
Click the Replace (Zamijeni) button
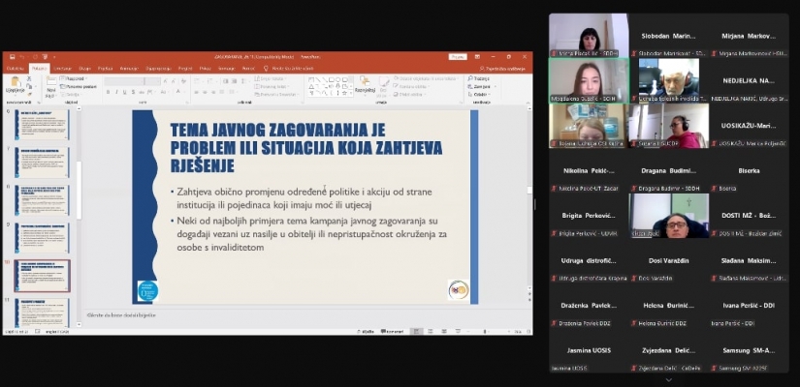[x=480, y=86]
